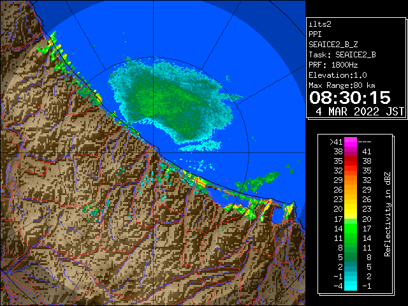Pick the cyan swatch at the scale's bottom
The width and height of the screenshot is (408, 306).
351,286
